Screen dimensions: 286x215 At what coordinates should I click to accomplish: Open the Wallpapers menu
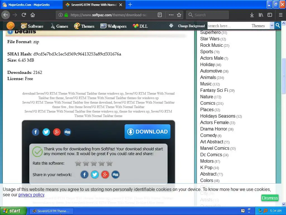[113, 26]
